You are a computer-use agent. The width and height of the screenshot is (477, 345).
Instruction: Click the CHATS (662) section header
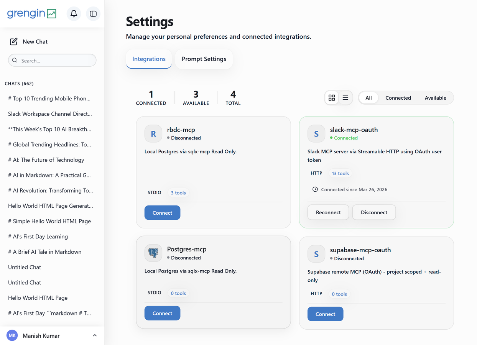click(x=19, y=84)
